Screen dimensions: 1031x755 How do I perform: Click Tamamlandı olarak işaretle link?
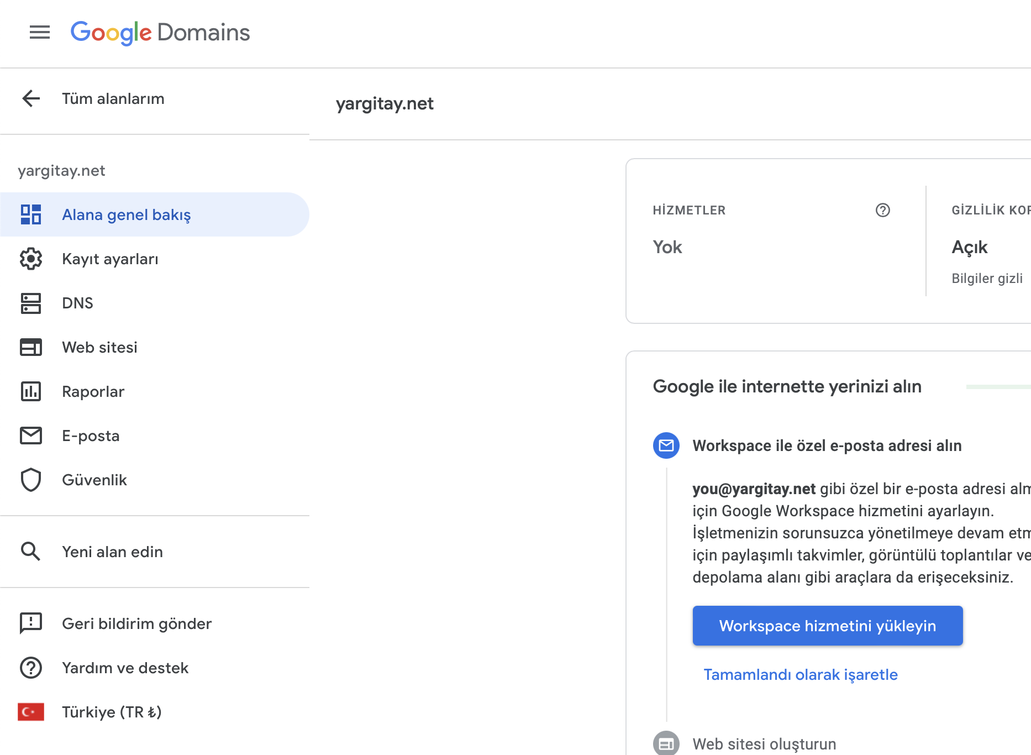[x=801, y=674]
